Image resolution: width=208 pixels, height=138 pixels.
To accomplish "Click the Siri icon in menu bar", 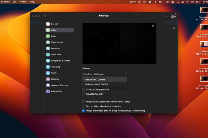I will pos(188,2).
